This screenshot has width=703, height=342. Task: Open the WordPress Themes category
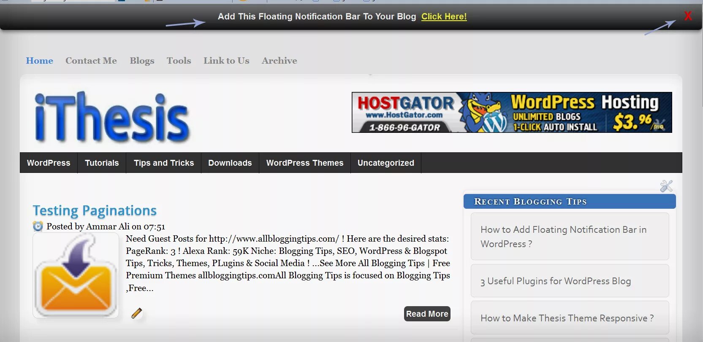tap(305, 163)
